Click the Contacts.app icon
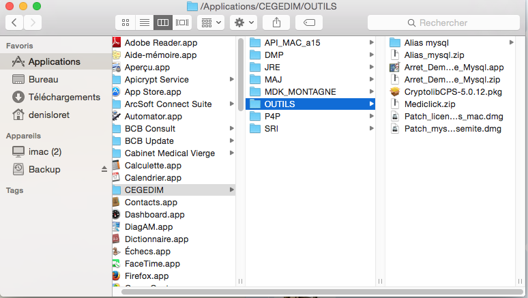 point(117,202)
